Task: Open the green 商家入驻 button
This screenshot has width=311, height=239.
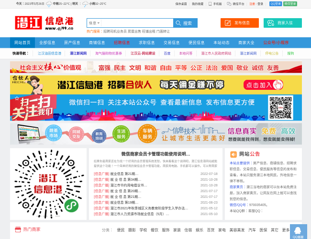Action: (283, 23)
